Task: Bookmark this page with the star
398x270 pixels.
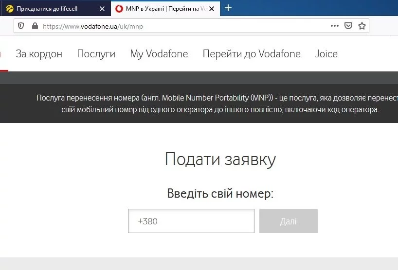Action: [x=362, y=26]
